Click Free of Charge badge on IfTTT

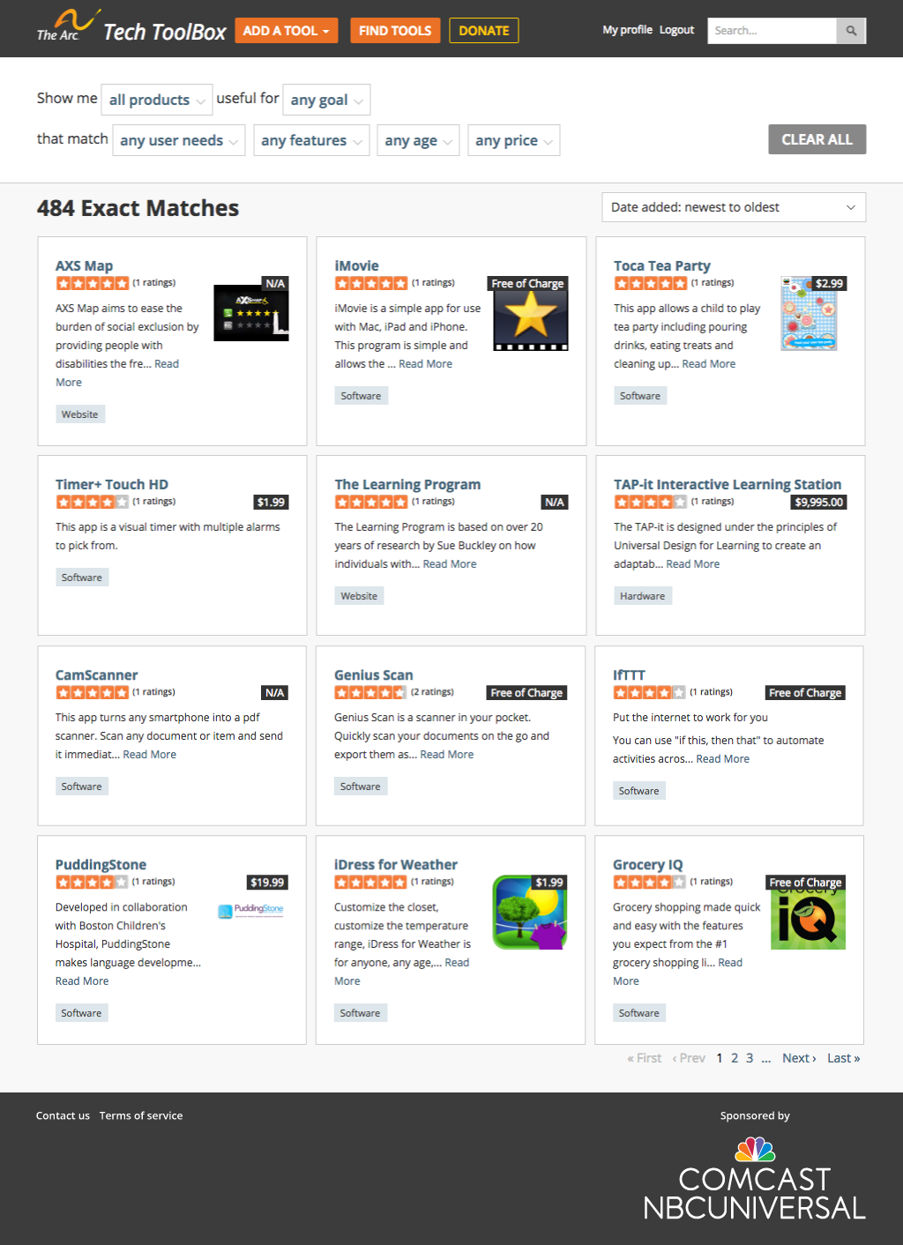(805, 693)
